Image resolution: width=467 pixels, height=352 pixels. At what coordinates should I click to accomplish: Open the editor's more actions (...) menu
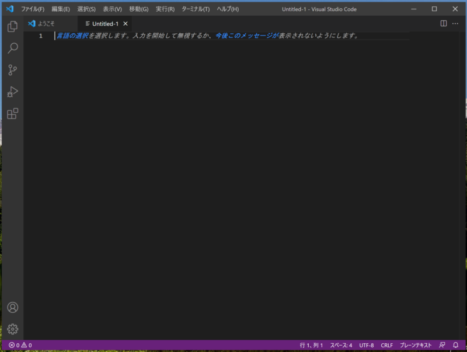(456, 23)
